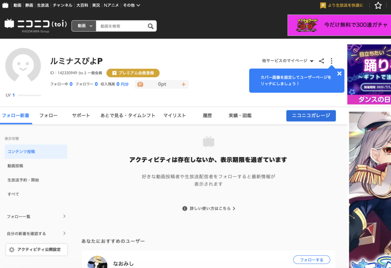Click the プレミアム会員登録 button

click(133, 73)
